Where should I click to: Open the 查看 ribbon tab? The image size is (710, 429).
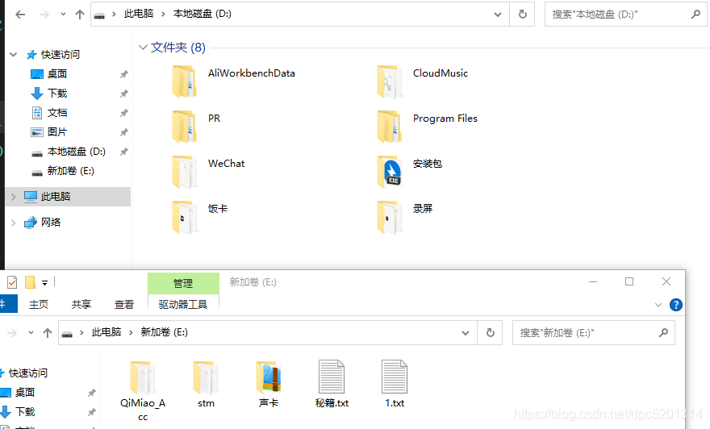(124, 305)
